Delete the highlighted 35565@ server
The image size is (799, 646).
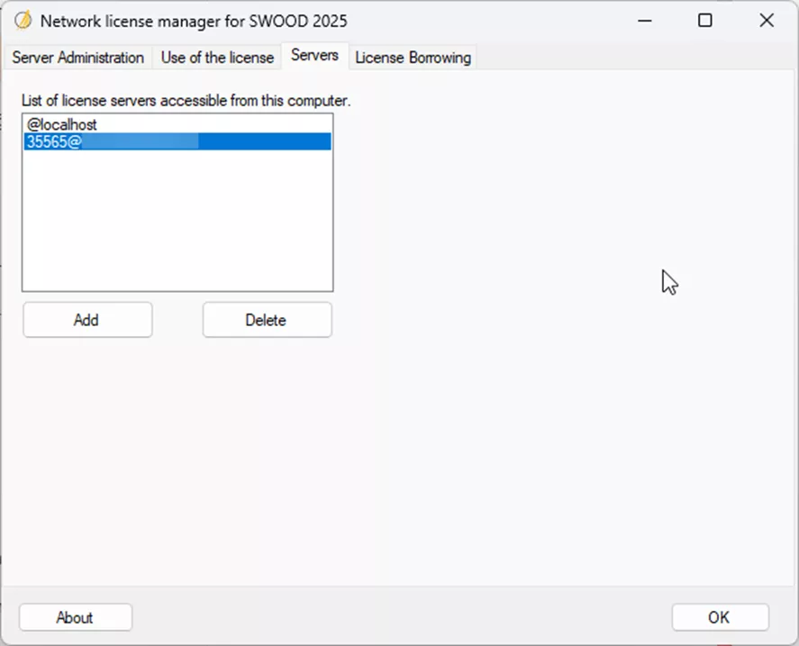(x=266, y=319)
